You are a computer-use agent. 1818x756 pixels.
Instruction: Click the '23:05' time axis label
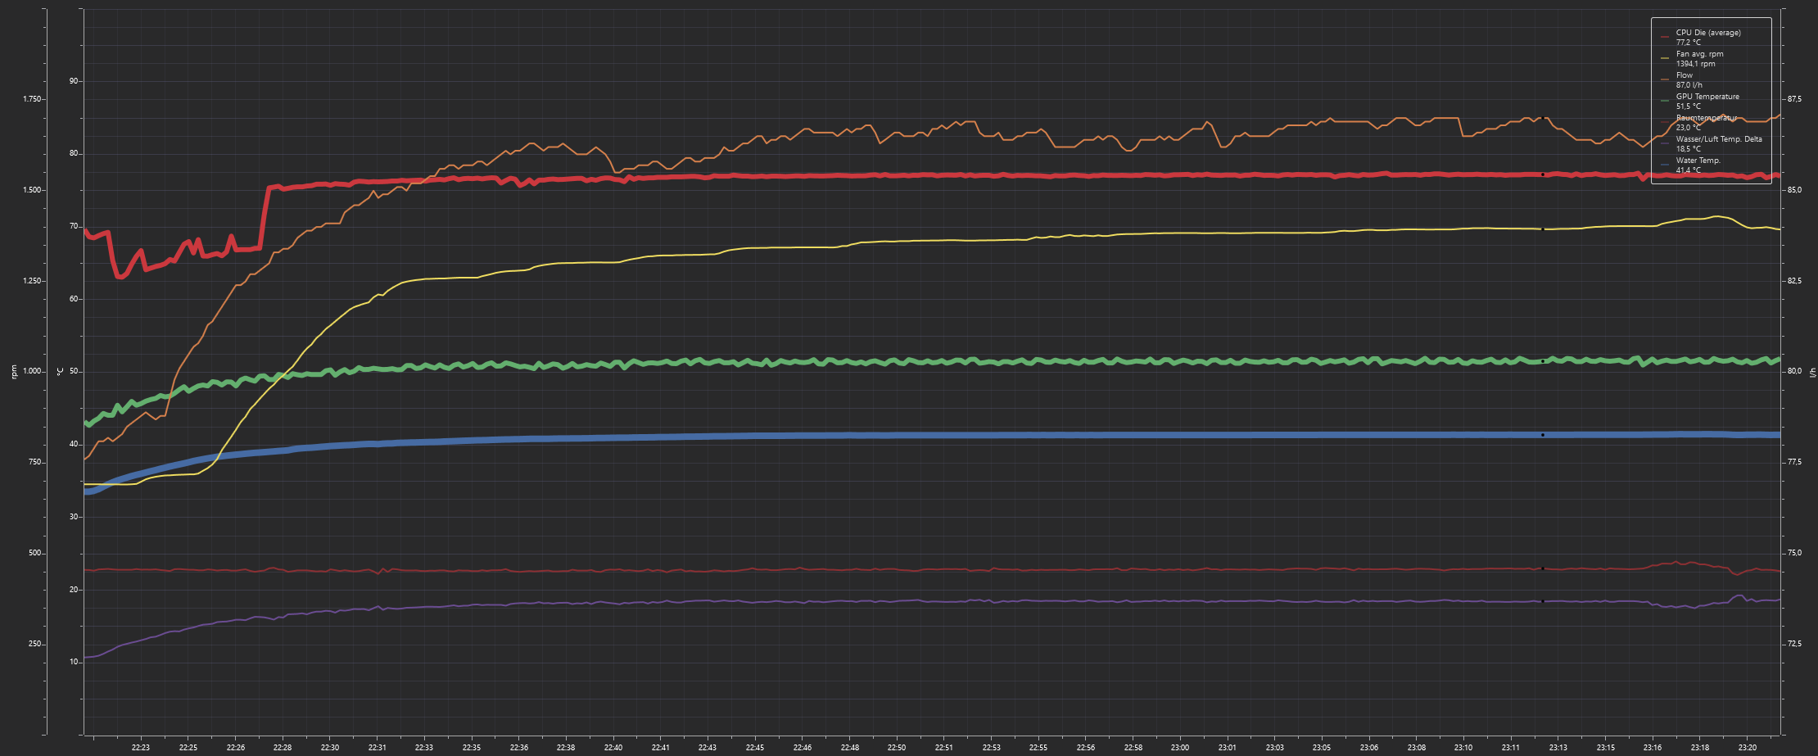pos(1322,748)
